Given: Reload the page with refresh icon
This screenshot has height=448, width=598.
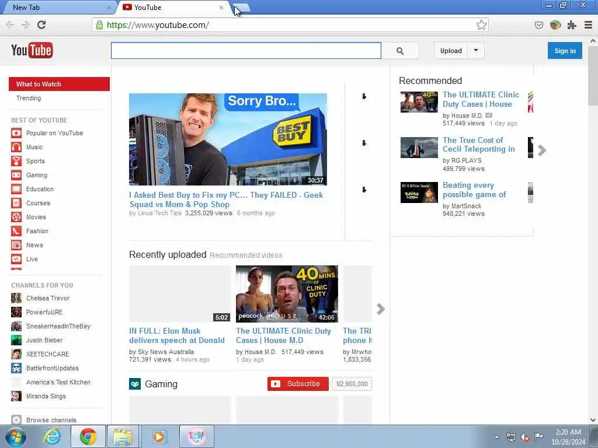Looking at the screenshot, I should pyautogui.click(x=41, y=24).
